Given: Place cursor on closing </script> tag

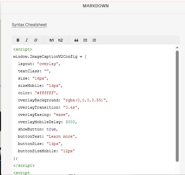Looking at the screenshot, I should [x=24, y=165].
